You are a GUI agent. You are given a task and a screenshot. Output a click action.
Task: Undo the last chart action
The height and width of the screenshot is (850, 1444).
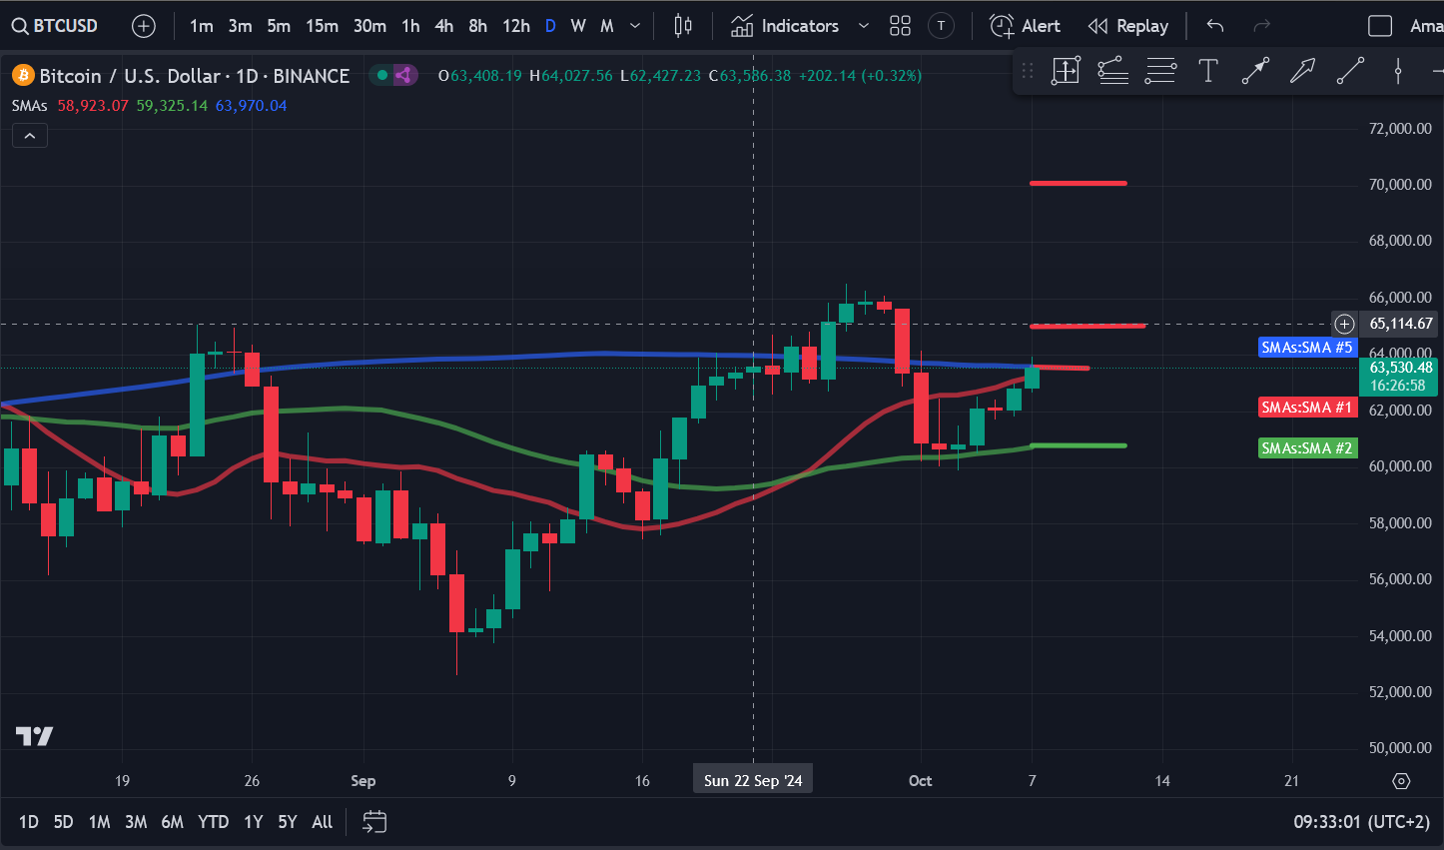tap(1215, 26)
